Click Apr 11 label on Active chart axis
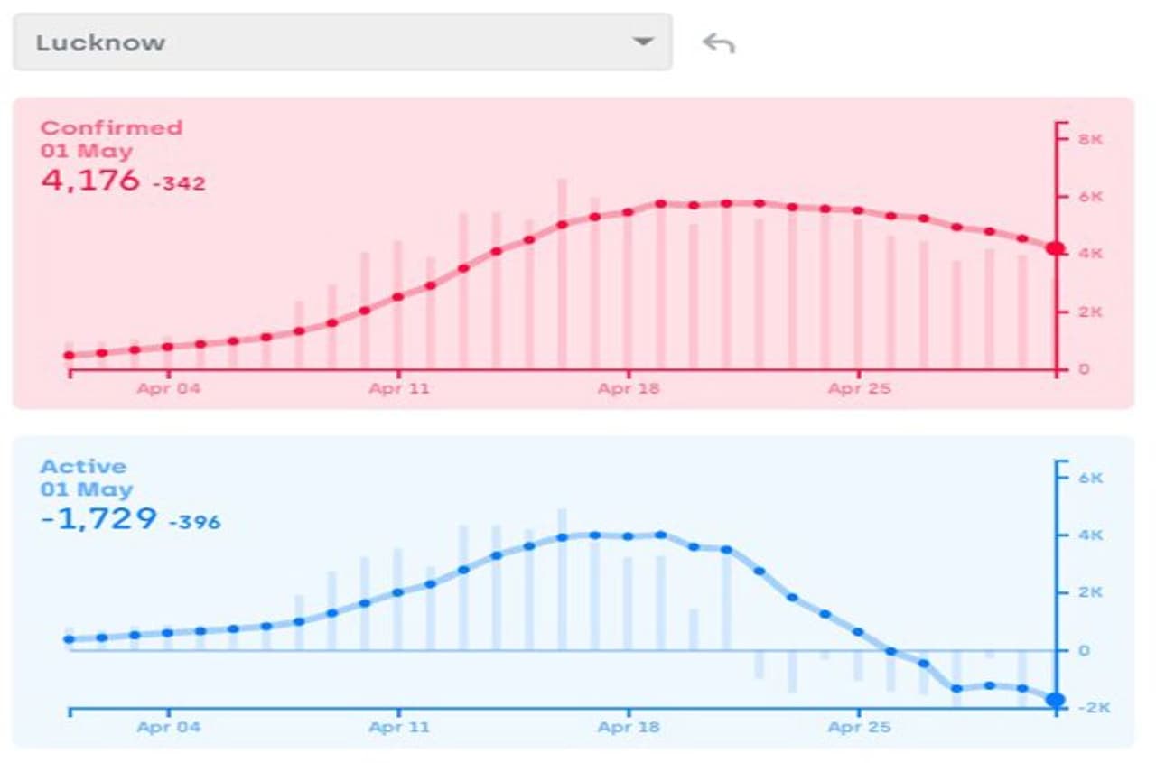This screenshot has height=763, width=1156. pyautogui.click(x=398, y=727)
